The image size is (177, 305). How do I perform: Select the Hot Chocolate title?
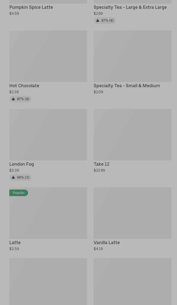click(x=24, y=86)
